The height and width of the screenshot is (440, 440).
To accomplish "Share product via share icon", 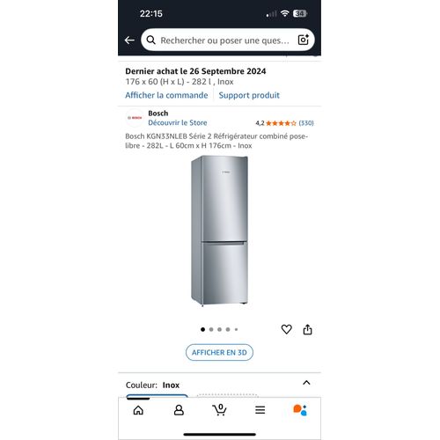I will (307, 329).
